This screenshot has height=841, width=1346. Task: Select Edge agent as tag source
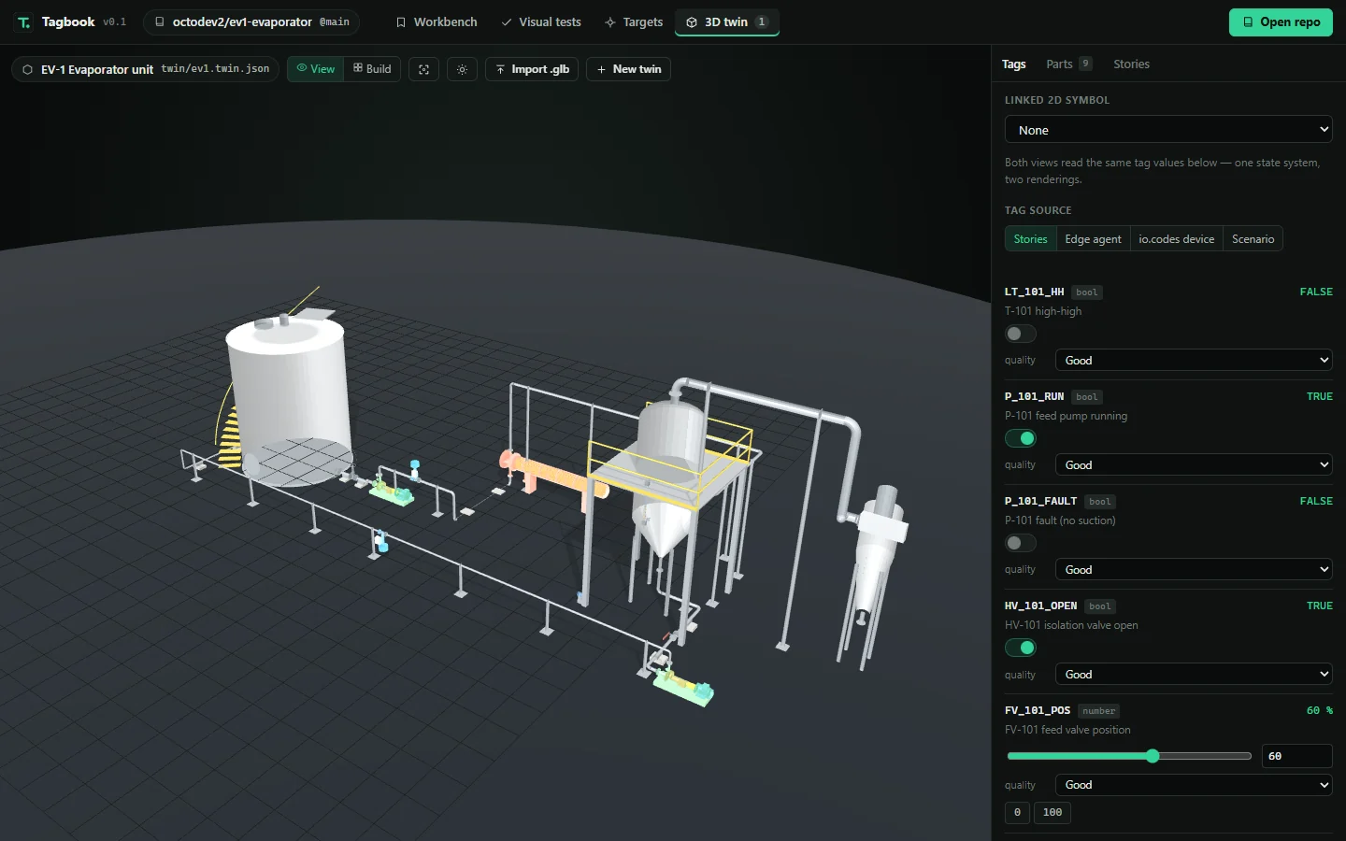(x=1093, y=239)
